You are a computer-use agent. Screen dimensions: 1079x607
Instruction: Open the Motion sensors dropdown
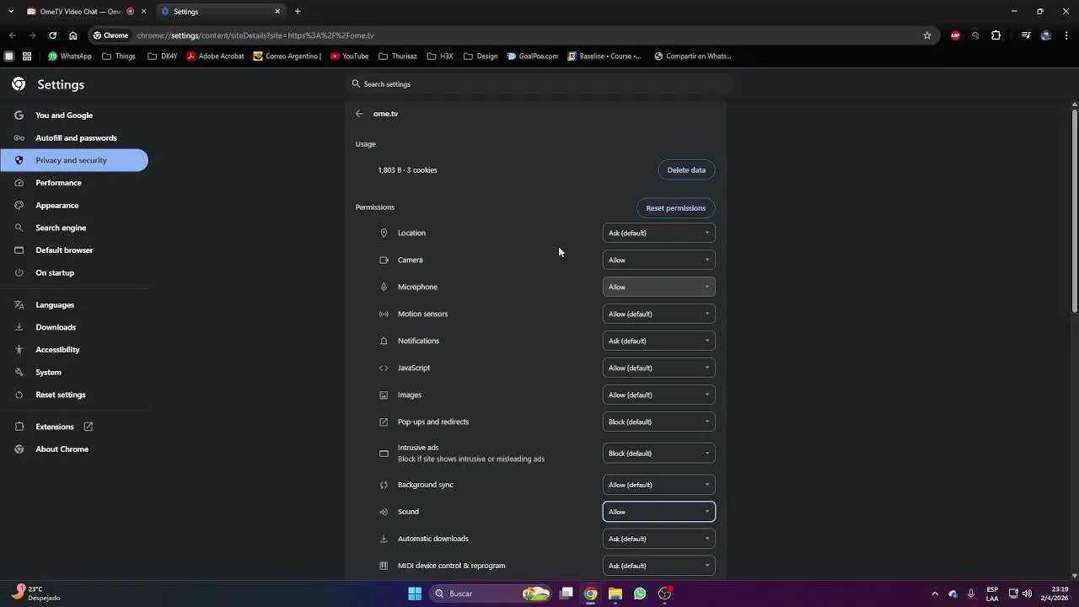[x=659, y=314]
